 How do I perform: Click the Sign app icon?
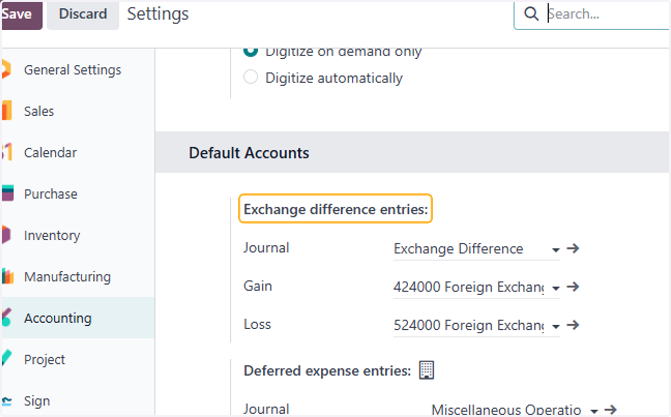coord(6,401)
